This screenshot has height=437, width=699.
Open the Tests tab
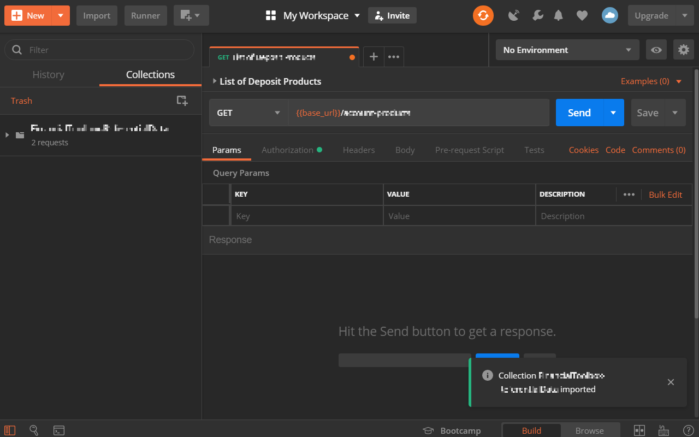[x=534, y=150]
